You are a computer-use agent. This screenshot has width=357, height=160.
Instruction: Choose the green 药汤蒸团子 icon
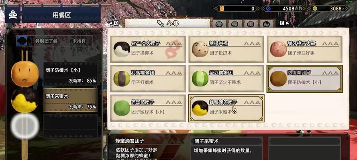[x=122, y=108]
